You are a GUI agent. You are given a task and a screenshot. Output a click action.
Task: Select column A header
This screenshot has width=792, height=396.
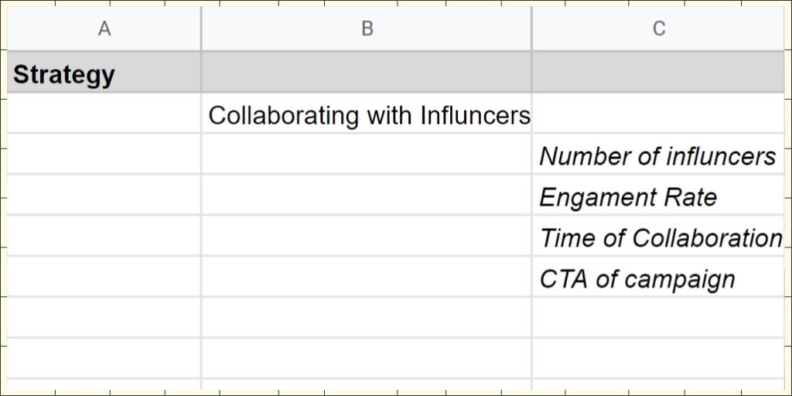(104, 29)
